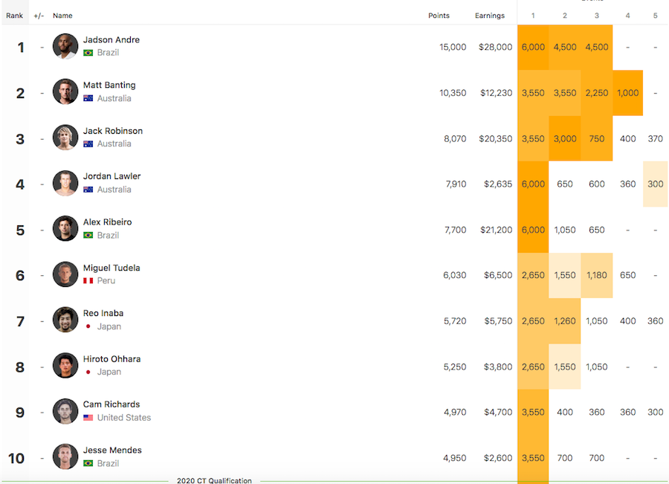Click Alex Ribeiro's profile picture
The width and height of the screenshot is (669, 484).
tap(65, 228)
